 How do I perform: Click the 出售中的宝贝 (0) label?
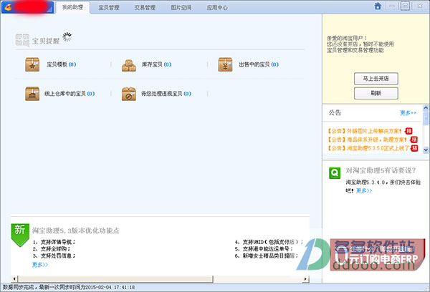pyautogui.click(x=259, y=64)
